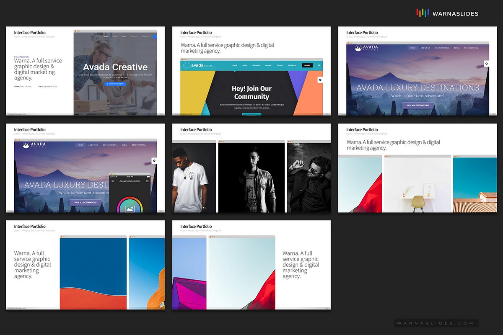Select Destinations on Avada Travel slide without phone

coord(442,48)
